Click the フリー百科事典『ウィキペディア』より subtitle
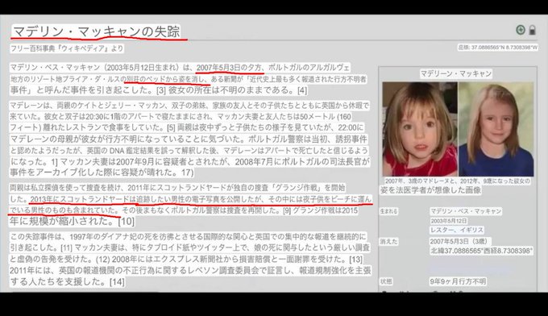Screen dimensions: 548x316 point(67,48)
